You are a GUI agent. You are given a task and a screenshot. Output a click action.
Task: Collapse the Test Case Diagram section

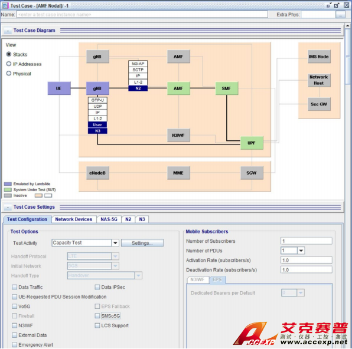(x=8, y=31)
